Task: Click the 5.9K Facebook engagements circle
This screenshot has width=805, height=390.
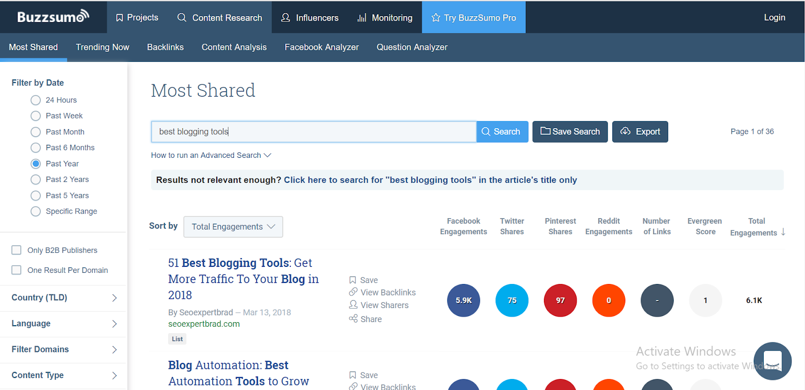Action: pyautogui.click(x=463, y=301)
